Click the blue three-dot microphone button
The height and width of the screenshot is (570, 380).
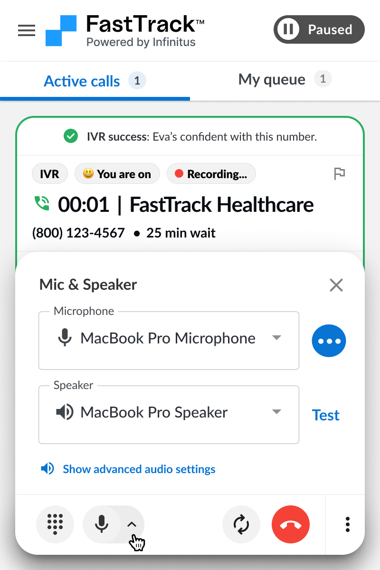tap(329, 341)
